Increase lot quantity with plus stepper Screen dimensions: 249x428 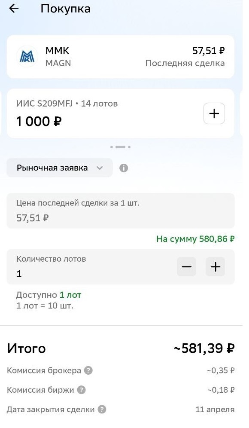[x=215, y=267]
